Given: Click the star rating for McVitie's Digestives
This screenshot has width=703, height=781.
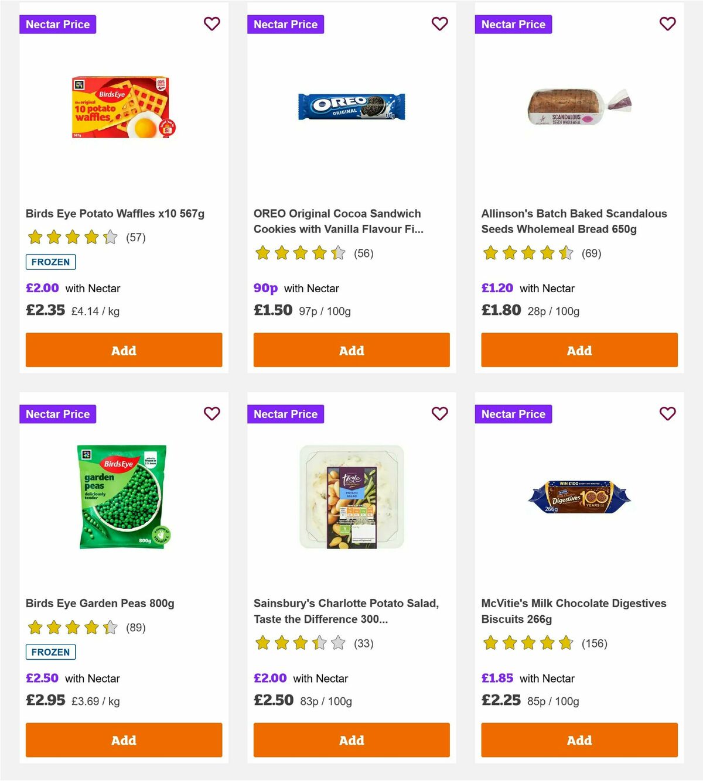Looking at the screenshot, I should click(x=527, y=642).
